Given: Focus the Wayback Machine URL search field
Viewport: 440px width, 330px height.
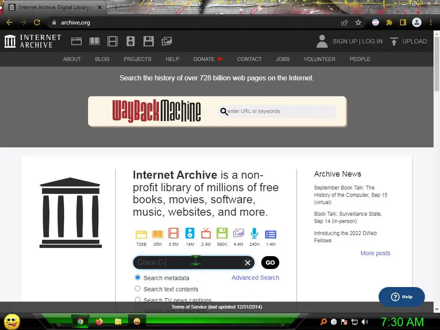Looking at the screenshot, I should [x=277, y=111].
